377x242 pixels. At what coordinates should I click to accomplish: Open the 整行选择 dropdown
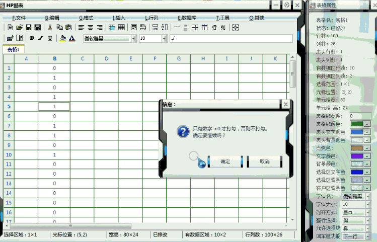click(x=368, y=220)
